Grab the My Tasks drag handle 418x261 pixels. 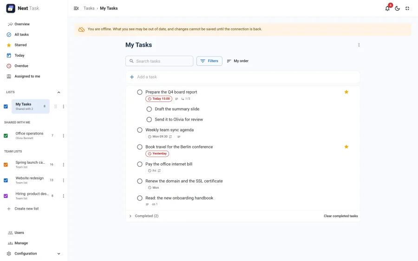(x=56, y=107)
